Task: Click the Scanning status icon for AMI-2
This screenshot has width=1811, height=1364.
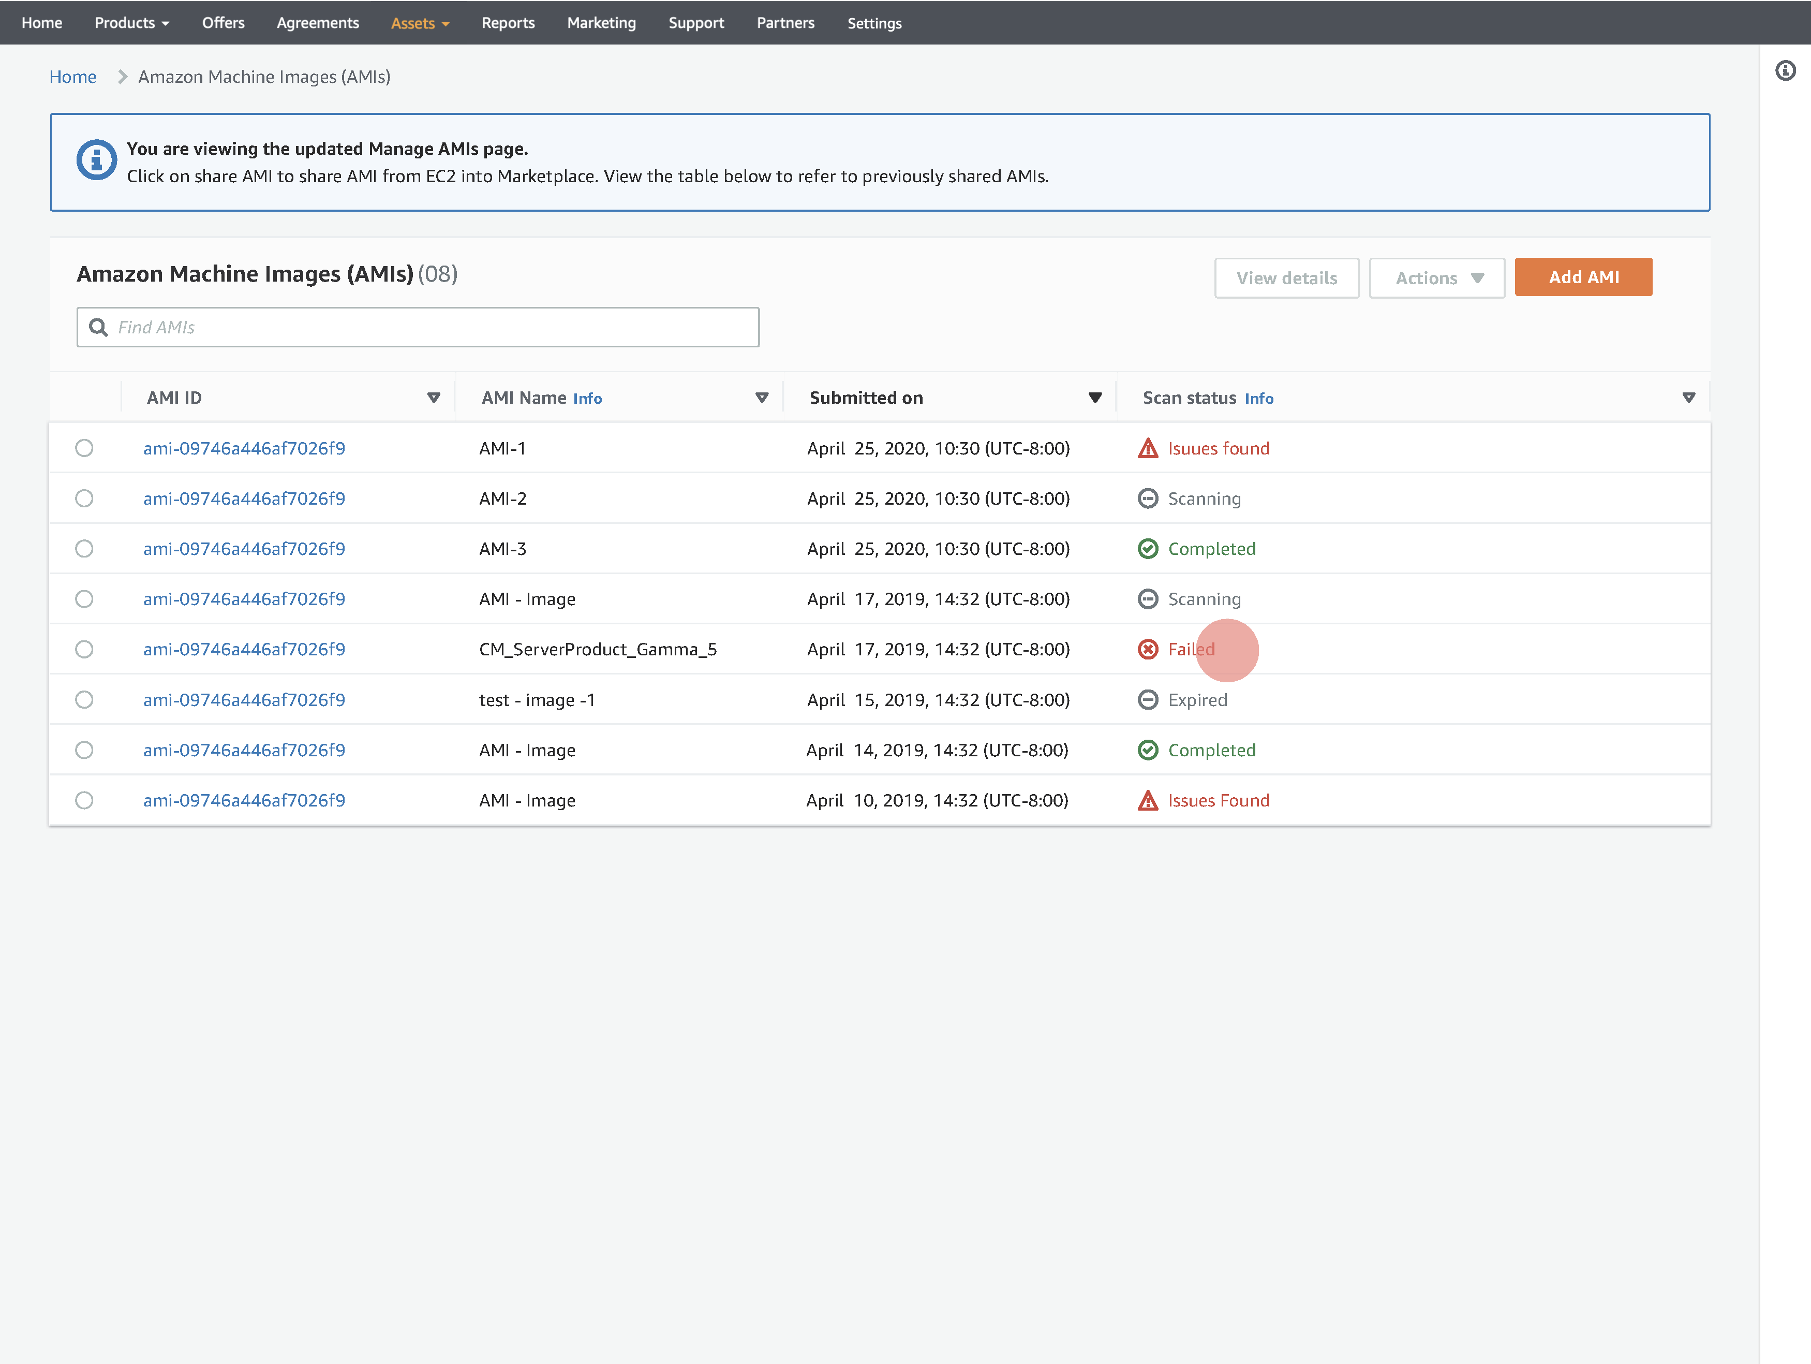Action: (1148, 499)
